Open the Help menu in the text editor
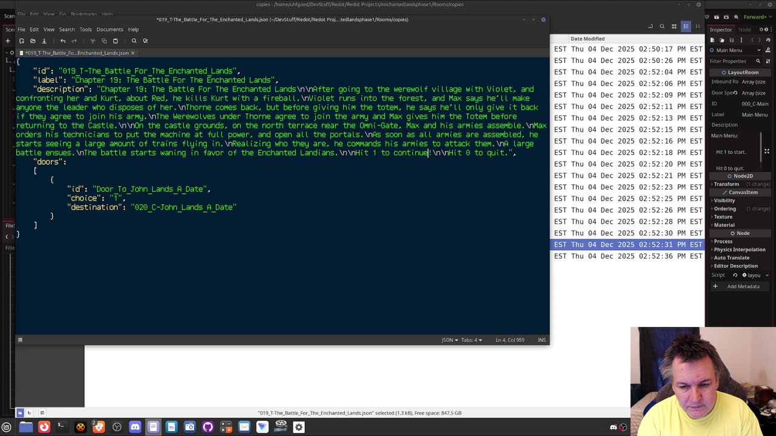 [133, 29]
